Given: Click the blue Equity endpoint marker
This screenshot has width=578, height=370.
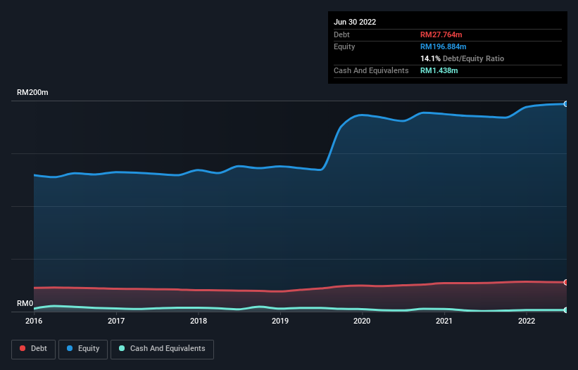Looking at the screenshot, I should (566, 104).
